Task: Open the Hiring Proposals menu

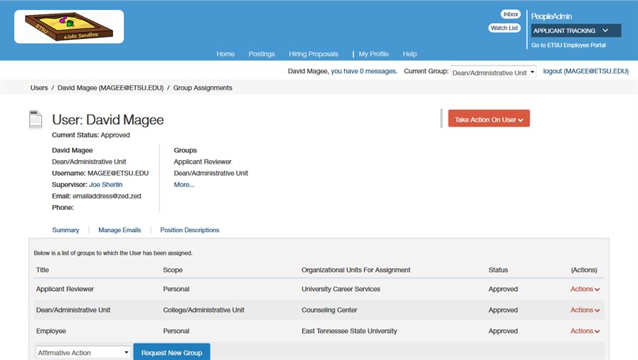Action: [314, 54]
